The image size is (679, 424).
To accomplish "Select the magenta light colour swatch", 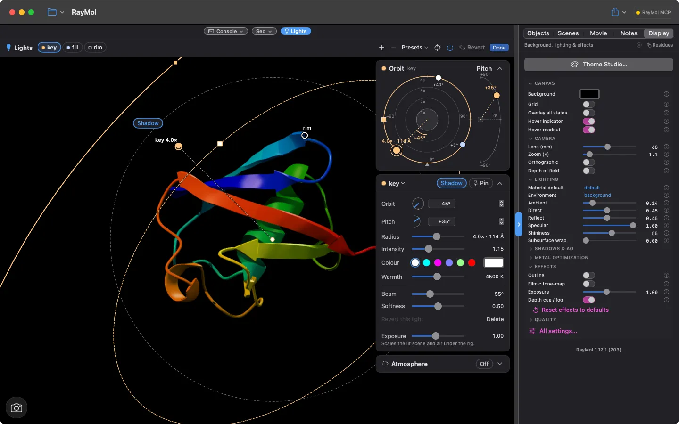I will 438,263.
